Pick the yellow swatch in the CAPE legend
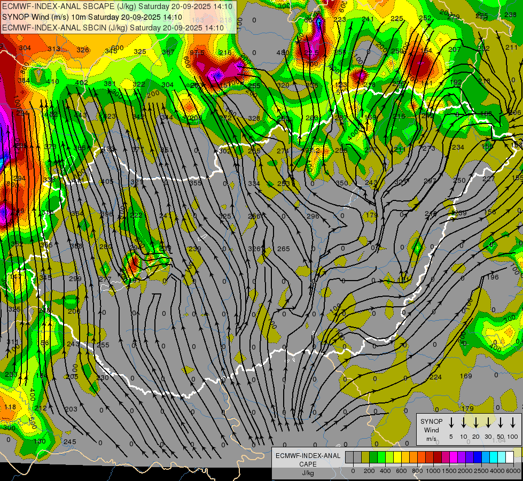Viewport: 523px width, 481px height. 397,457
